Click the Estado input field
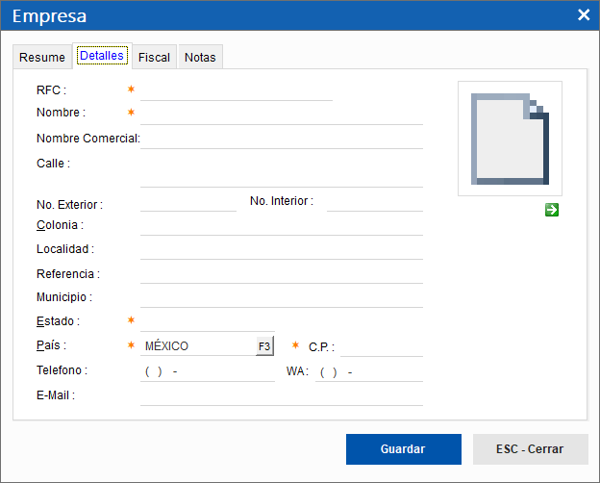 pyautogui.click(x=208, y=322)
